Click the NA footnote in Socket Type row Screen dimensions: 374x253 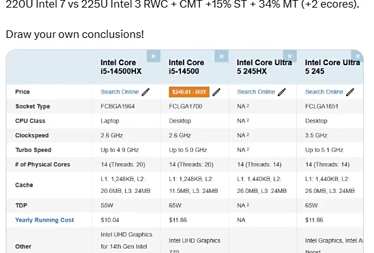pos(247,105)
